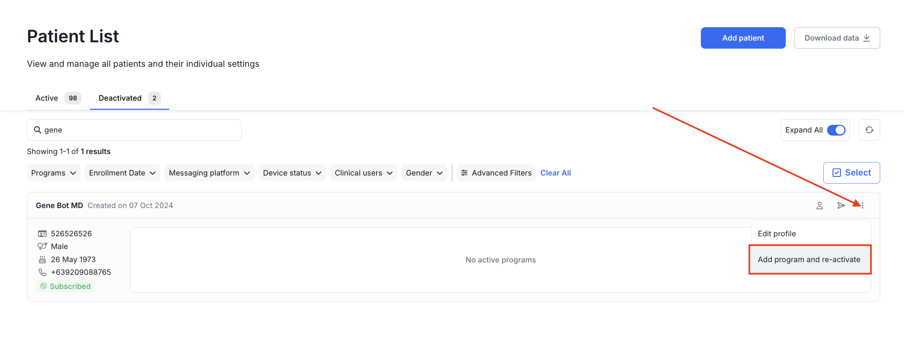Viewport: 904px width, 343px height.
Task: Click the download arrow icon on Download data
Action: click(x=867, y=38)
